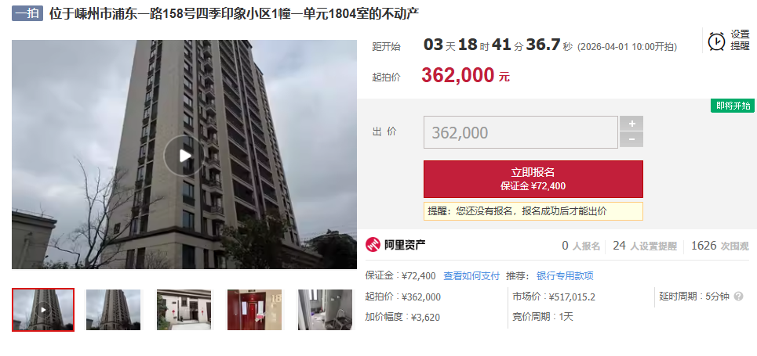Select the red door thumbnail
This screenshot has height=356, width=757.
click(254, 310)
